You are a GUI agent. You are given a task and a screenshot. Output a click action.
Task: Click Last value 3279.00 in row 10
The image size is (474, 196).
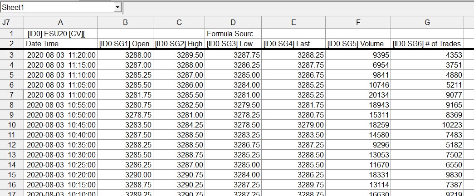click(x=293, y=125)
